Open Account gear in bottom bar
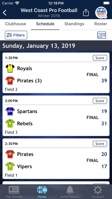The width and height of the screenshot is (112, 199). pyautogui.click(x=98, y=192)
